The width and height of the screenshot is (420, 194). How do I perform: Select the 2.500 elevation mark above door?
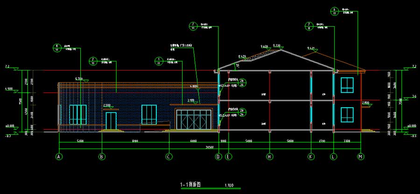click(106, 105)
